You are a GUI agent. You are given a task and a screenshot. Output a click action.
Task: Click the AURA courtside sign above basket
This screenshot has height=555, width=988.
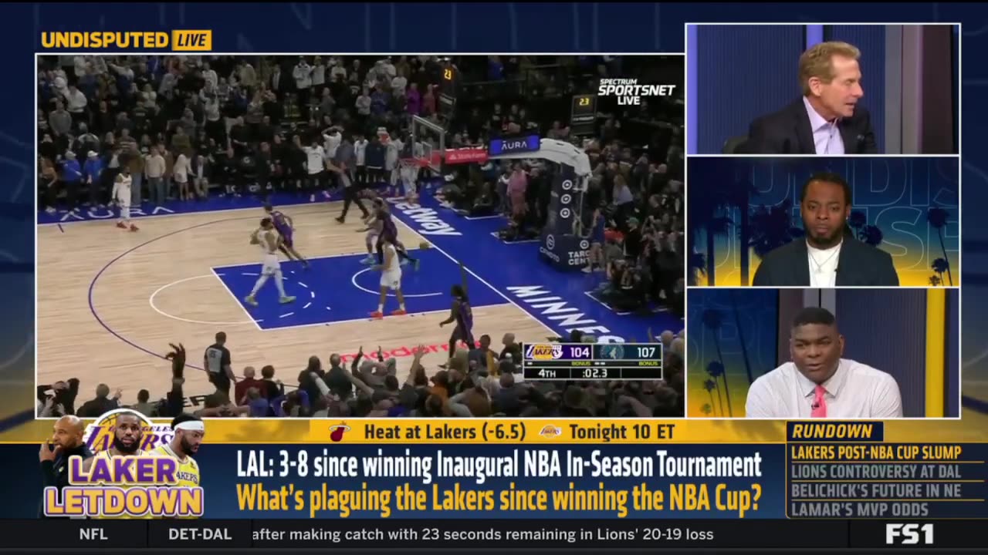[x=515, y=144]
